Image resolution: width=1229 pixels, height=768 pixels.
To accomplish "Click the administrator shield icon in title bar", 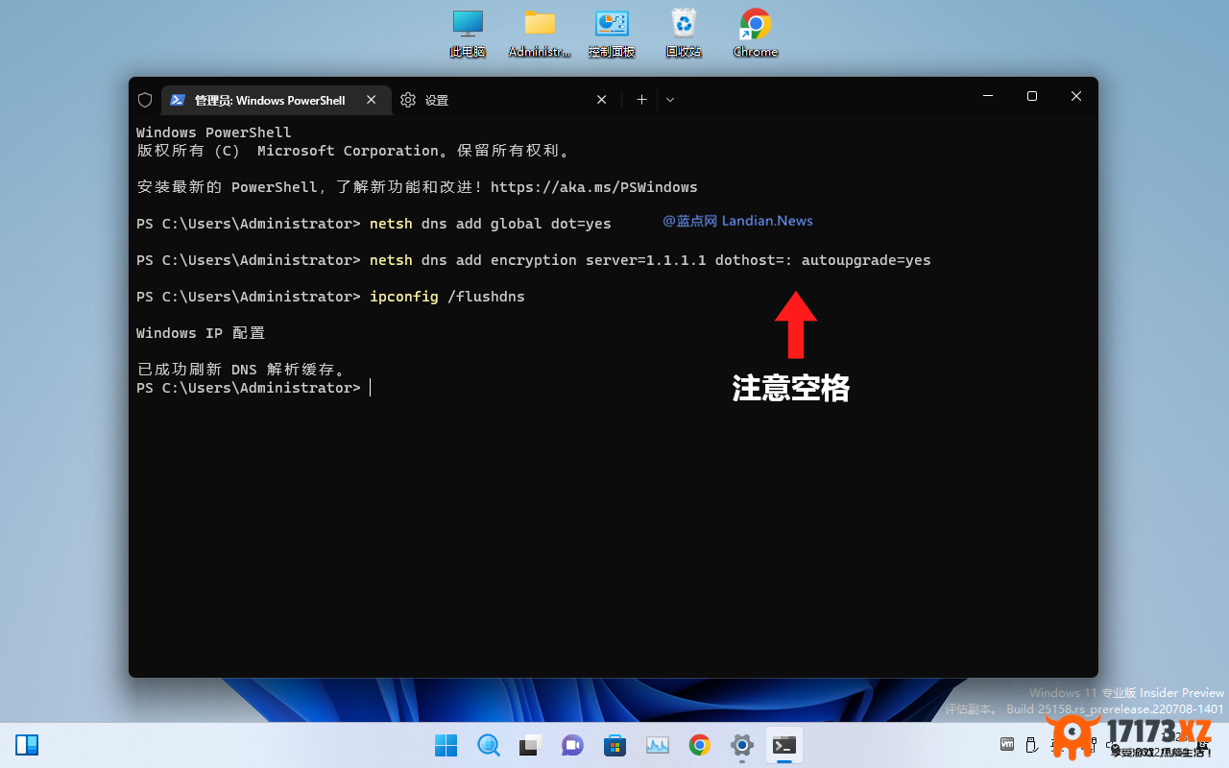I will coord(145,100).
